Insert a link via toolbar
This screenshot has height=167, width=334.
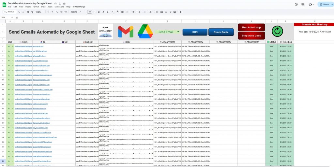158,12
